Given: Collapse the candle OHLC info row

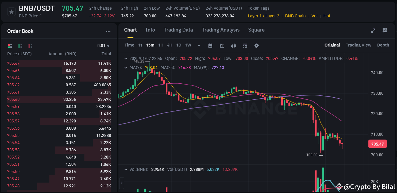Looking at the screenshot, I should [x=126, y=58].
